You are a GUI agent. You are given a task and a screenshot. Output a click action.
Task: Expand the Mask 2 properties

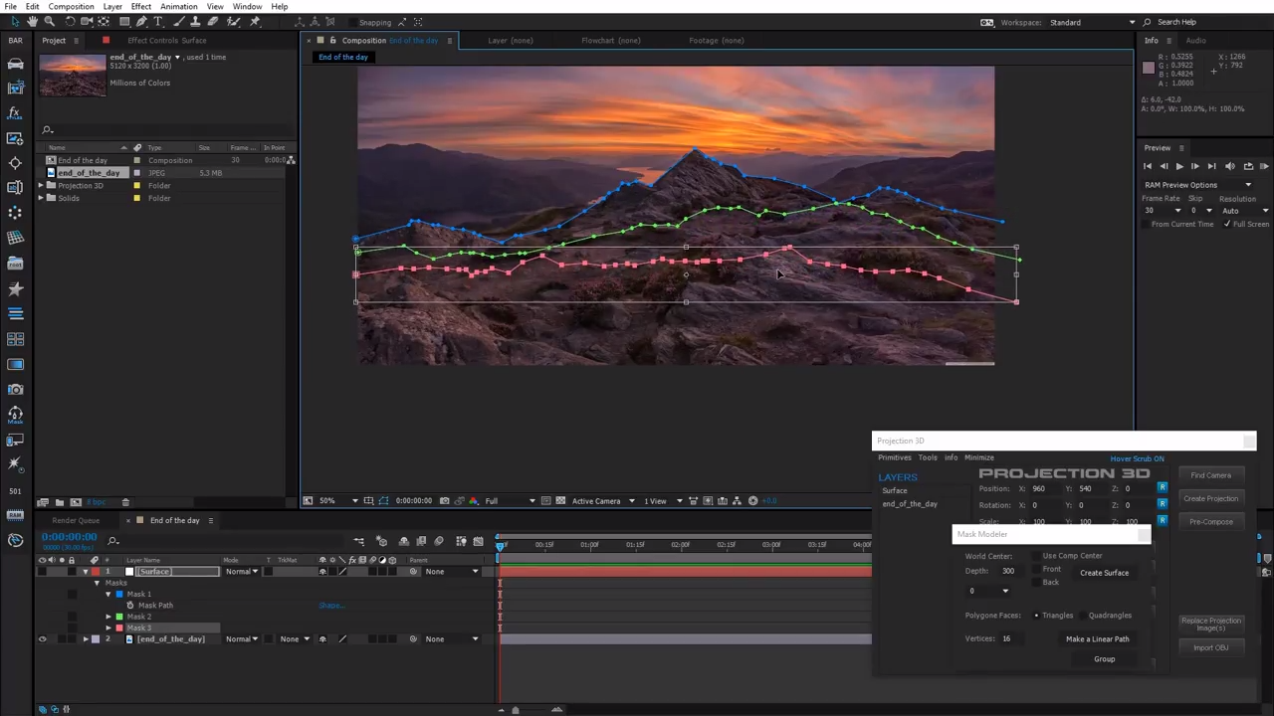tap(108, 617)
